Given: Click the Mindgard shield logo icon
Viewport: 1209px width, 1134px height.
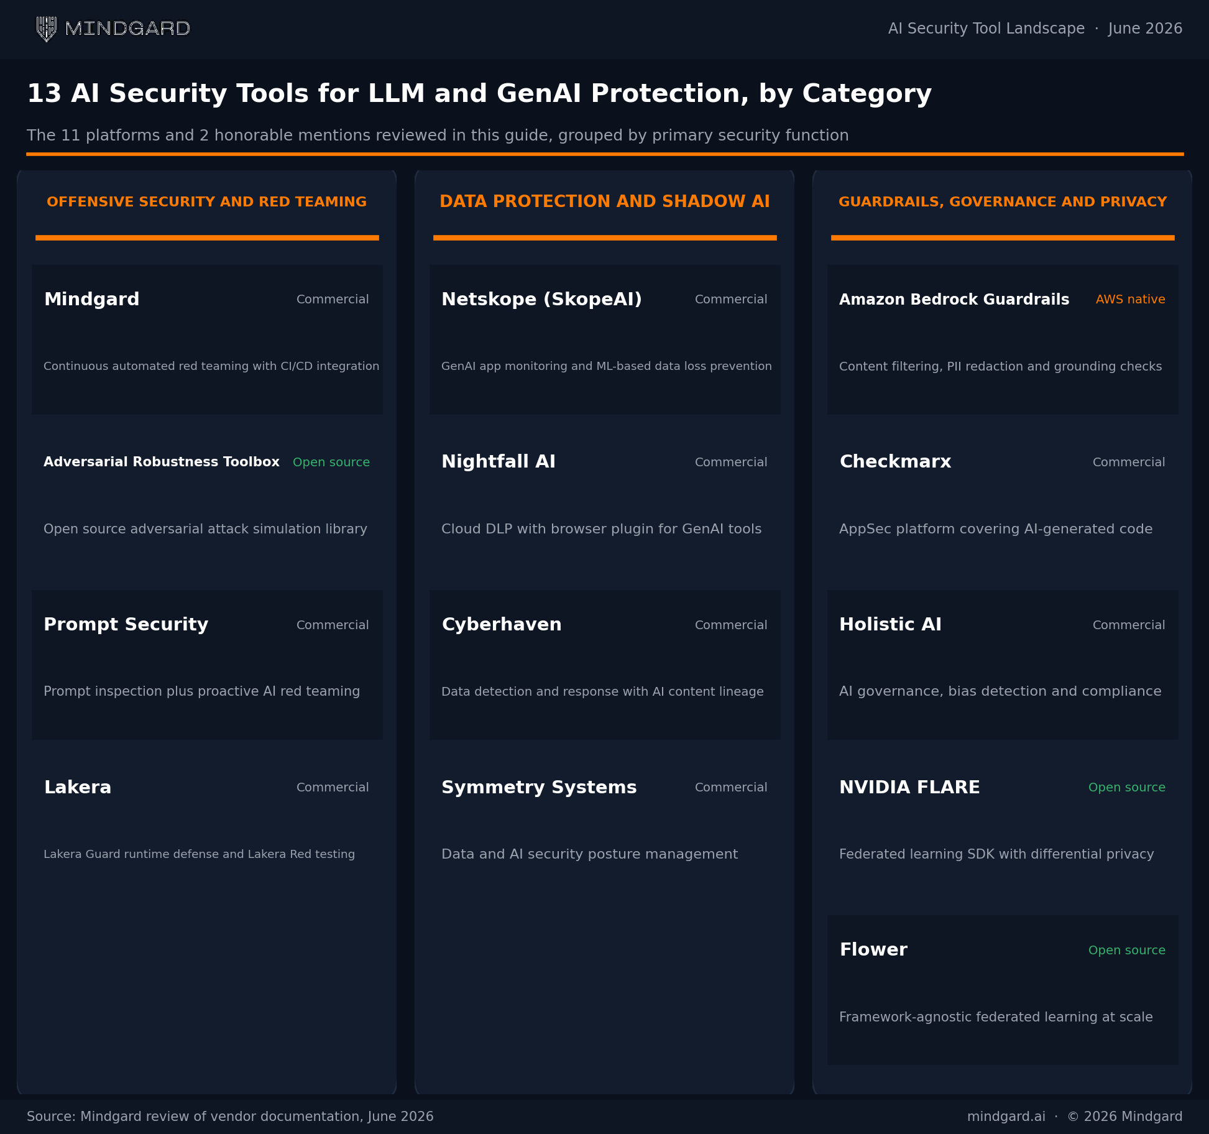Looking at the screenshot, I should tap(47, 29).
